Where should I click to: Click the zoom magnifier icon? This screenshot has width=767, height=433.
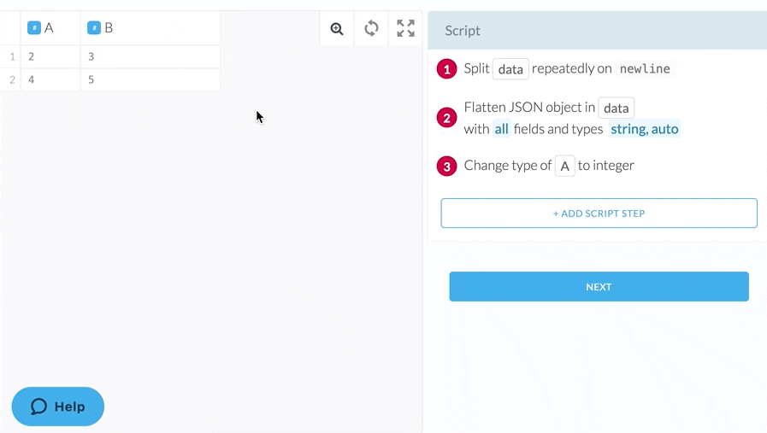[x=337, y=29]
